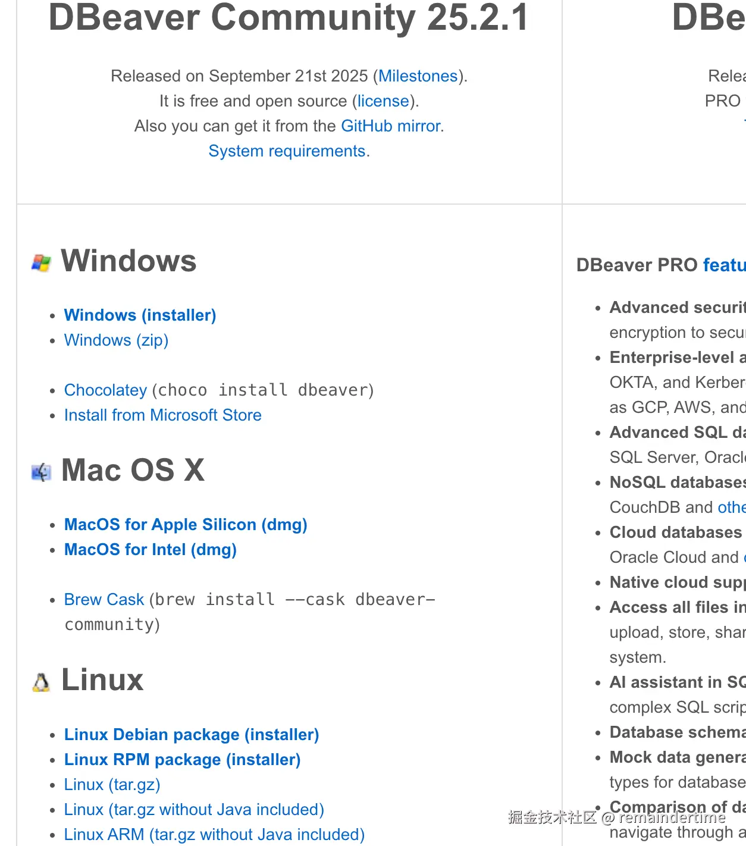View System requirements page
Viewport: 746px width, 846px height.
point(287,151)
